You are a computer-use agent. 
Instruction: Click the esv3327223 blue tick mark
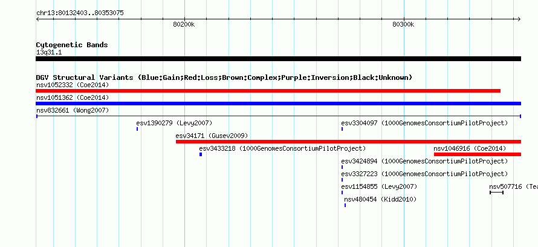click(342, 180)
